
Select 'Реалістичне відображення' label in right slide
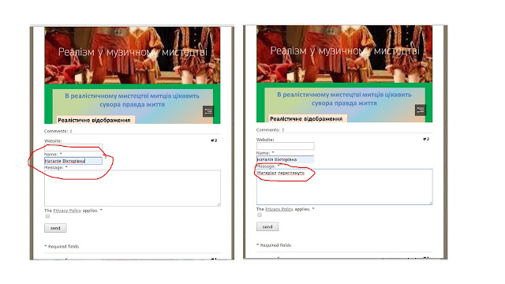pyautogui.click(x=306, y=119)
